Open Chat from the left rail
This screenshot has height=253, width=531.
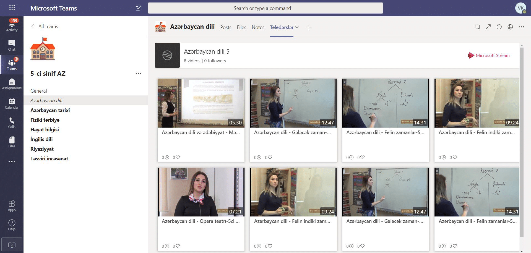coord(12,45)
